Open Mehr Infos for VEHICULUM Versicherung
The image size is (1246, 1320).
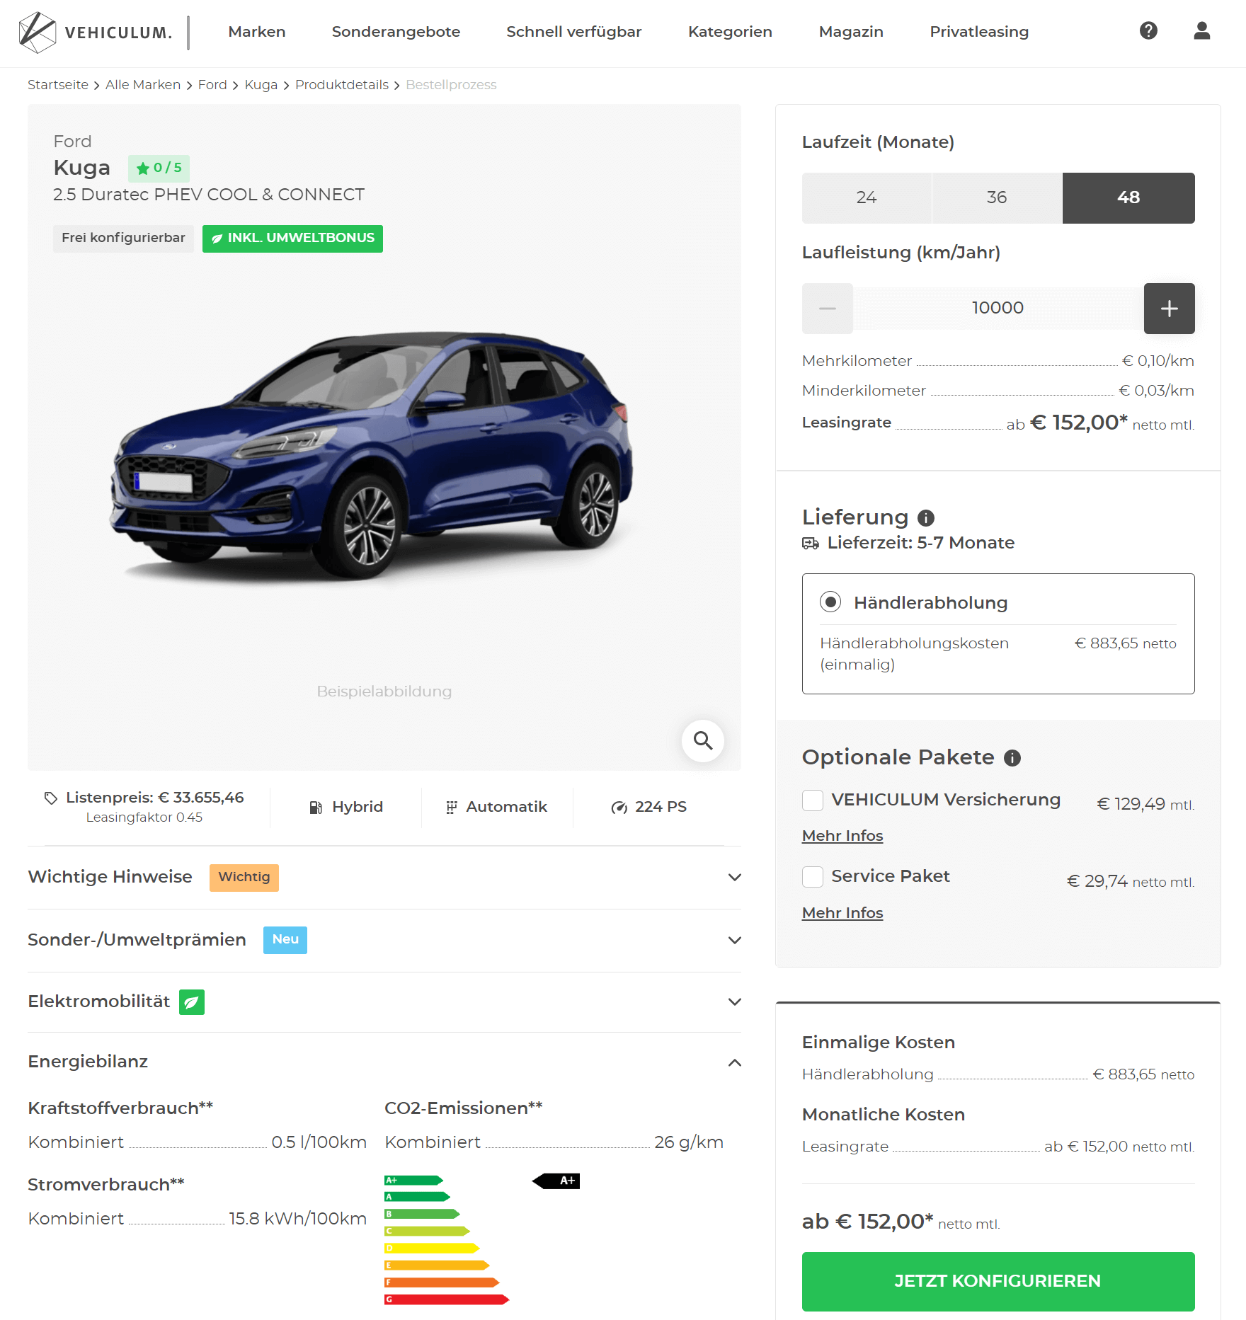click(842, 836)
